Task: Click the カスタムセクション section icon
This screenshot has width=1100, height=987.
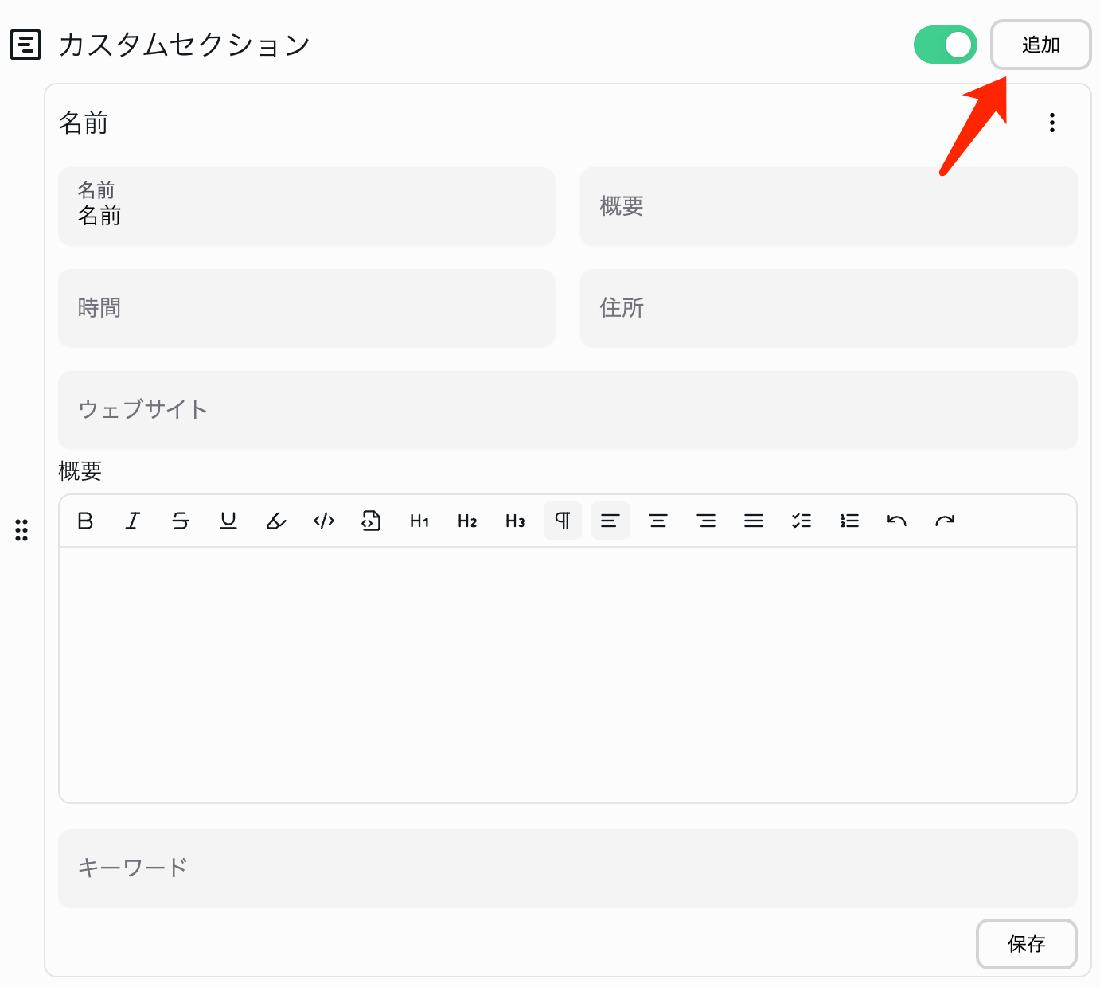Action: point(25,45)
